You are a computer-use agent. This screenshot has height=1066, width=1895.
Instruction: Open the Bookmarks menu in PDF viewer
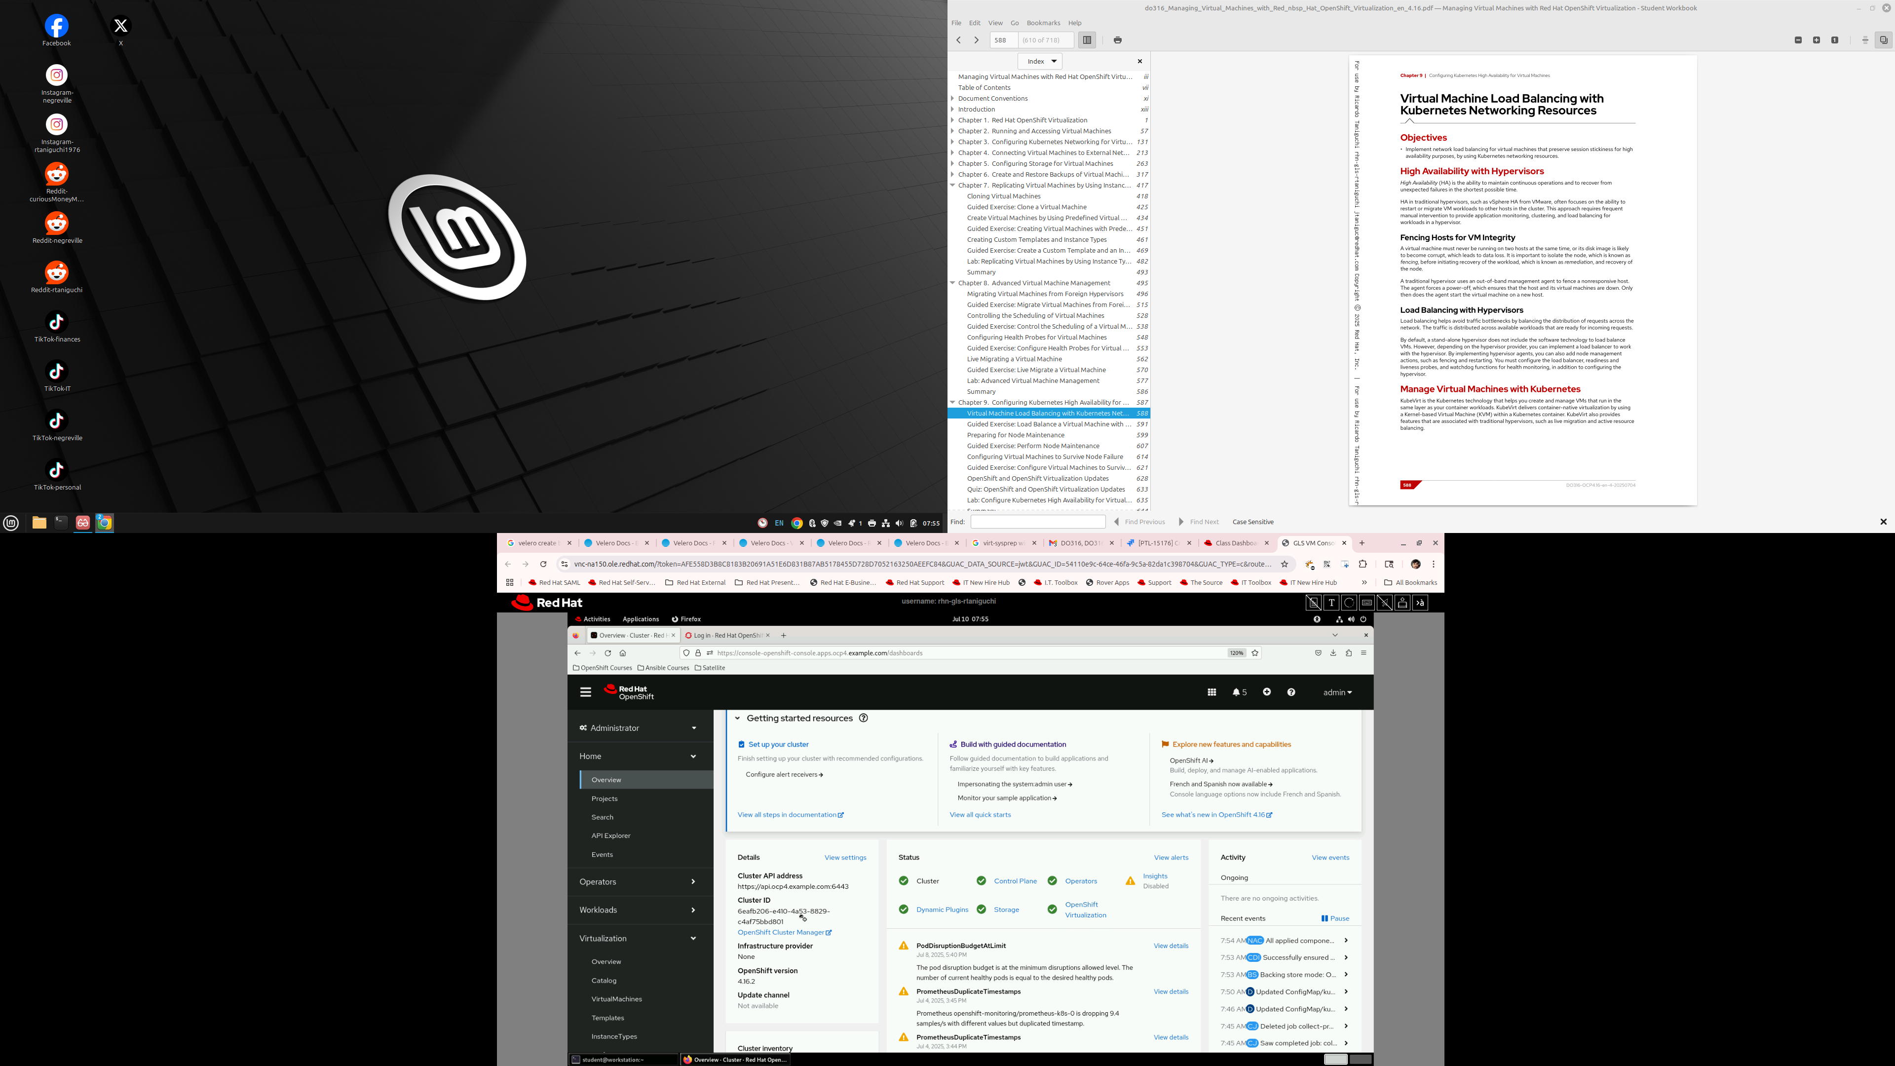pos(1043,23)
